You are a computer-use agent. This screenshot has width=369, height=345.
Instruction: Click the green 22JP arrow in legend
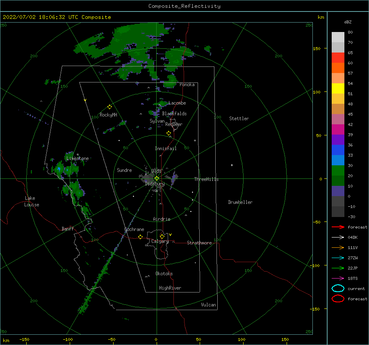click(x=338, y=268)
